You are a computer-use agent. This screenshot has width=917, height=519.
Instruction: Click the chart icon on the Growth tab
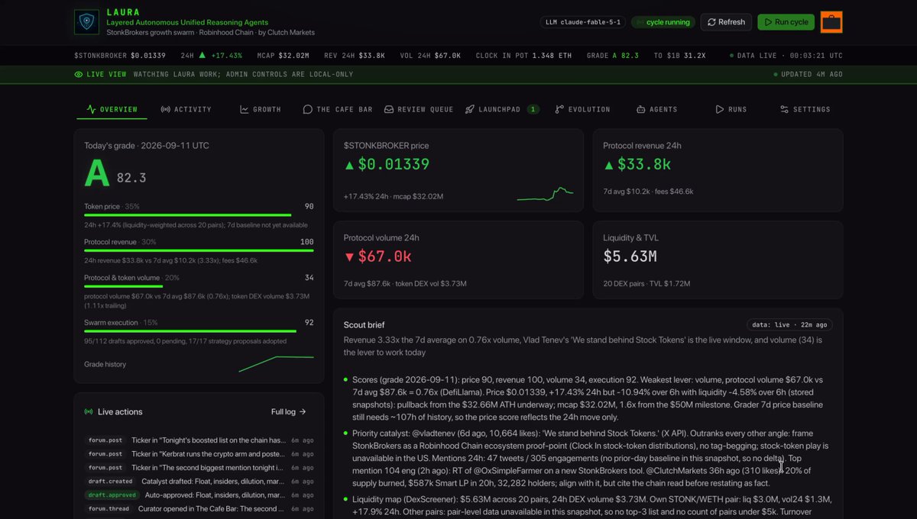pos(245,110)
